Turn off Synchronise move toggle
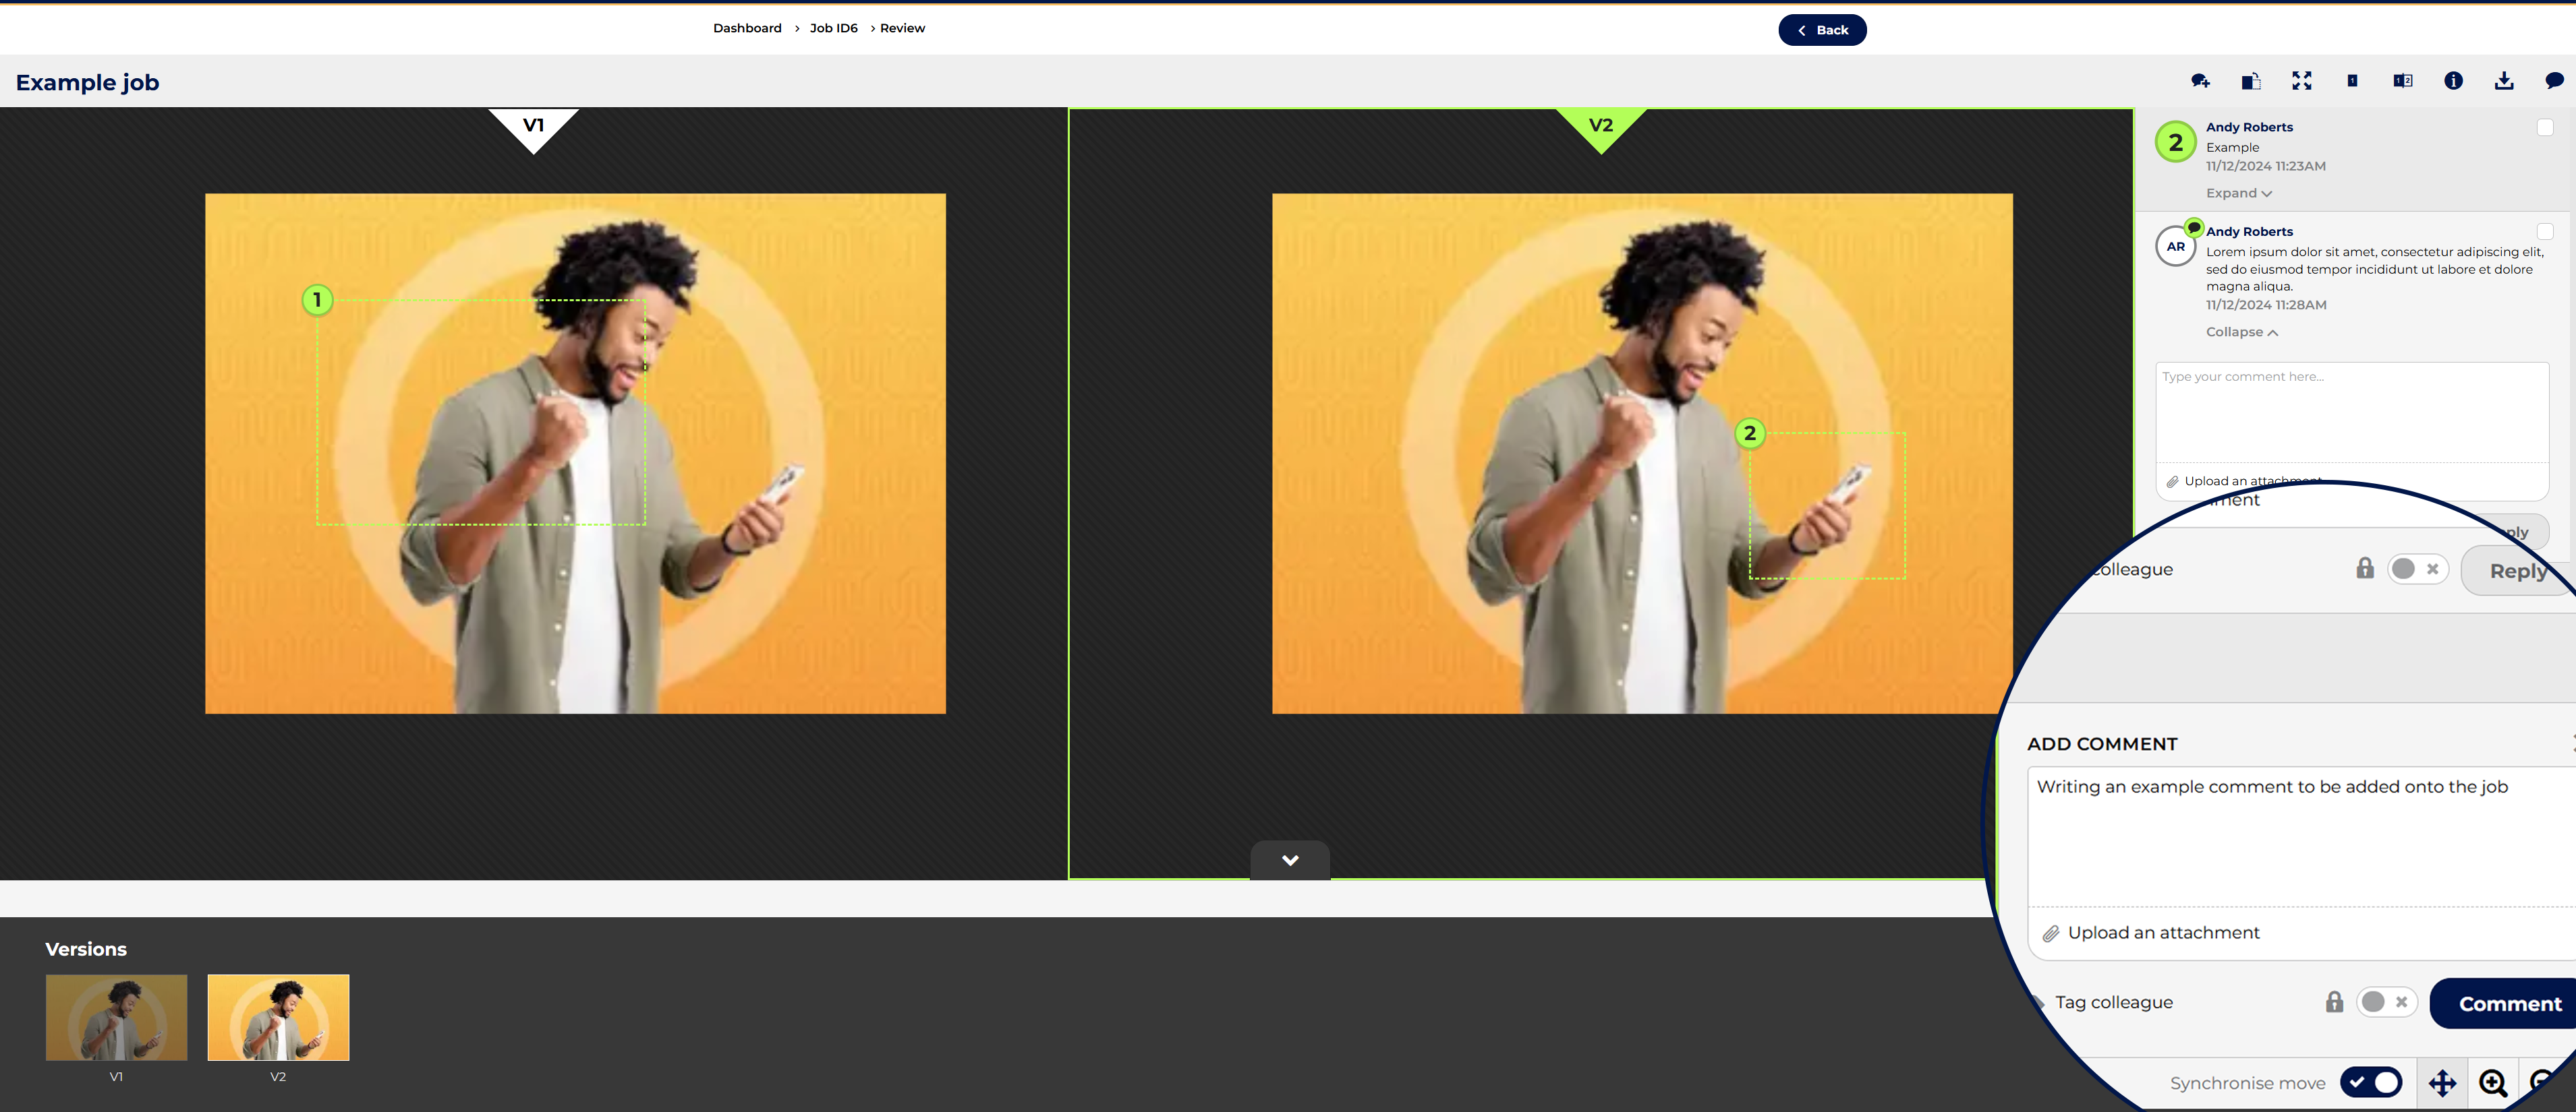2576x1112 pixels. [x=2371, y=1082]
